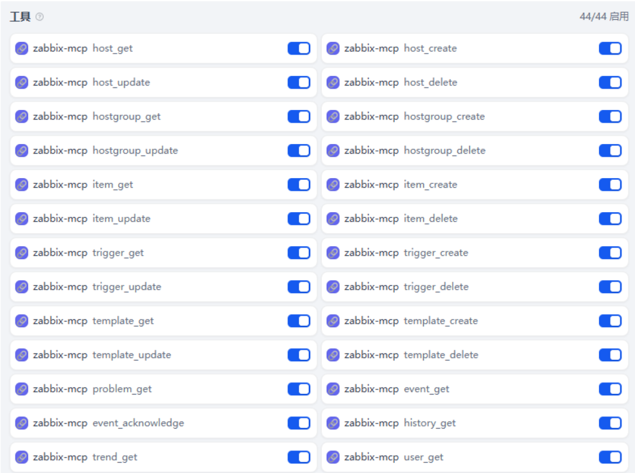
Task: Disable template_create toggle
Action: tap(611, 321)
